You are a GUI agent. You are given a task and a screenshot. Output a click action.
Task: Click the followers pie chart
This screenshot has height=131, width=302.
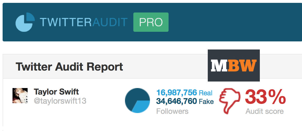137,101
